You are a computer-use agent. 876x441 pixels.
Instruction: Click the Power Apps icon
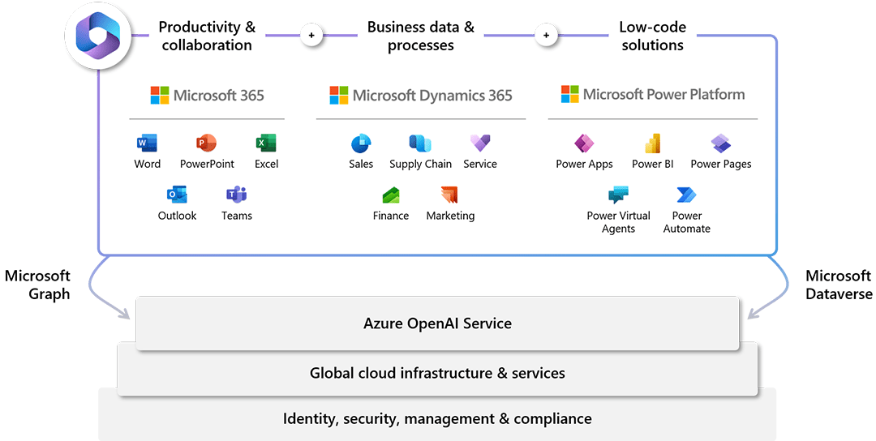(584, 143)
